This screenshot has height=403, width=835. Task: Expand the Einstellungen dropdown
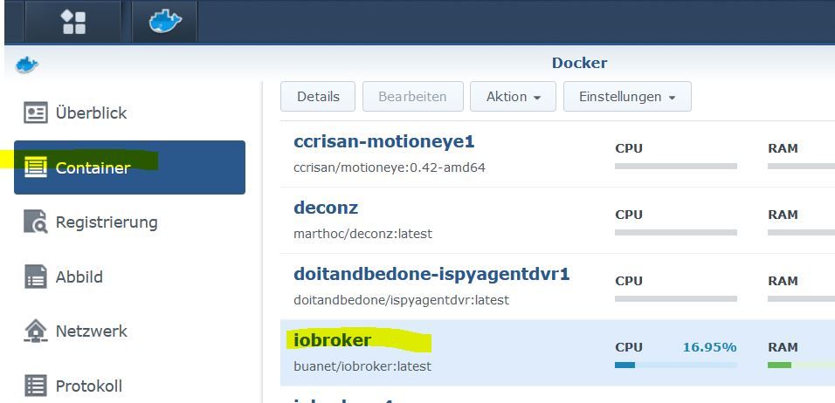tap(627, 96)
